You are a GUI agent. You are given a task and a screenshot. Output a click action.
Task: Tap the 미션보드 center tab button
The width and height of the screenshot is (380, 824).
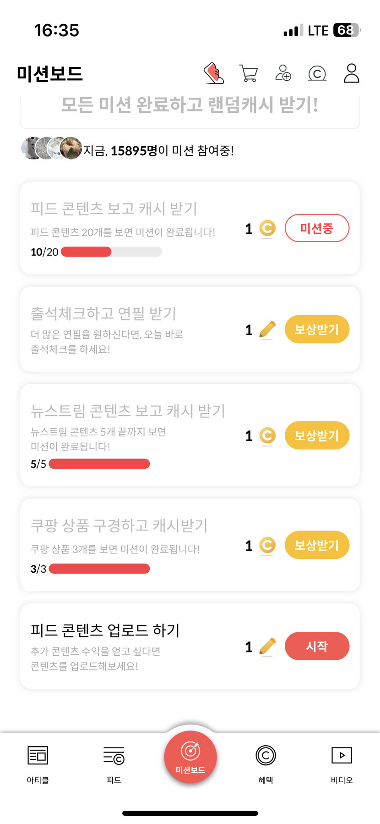pos(190,758)
